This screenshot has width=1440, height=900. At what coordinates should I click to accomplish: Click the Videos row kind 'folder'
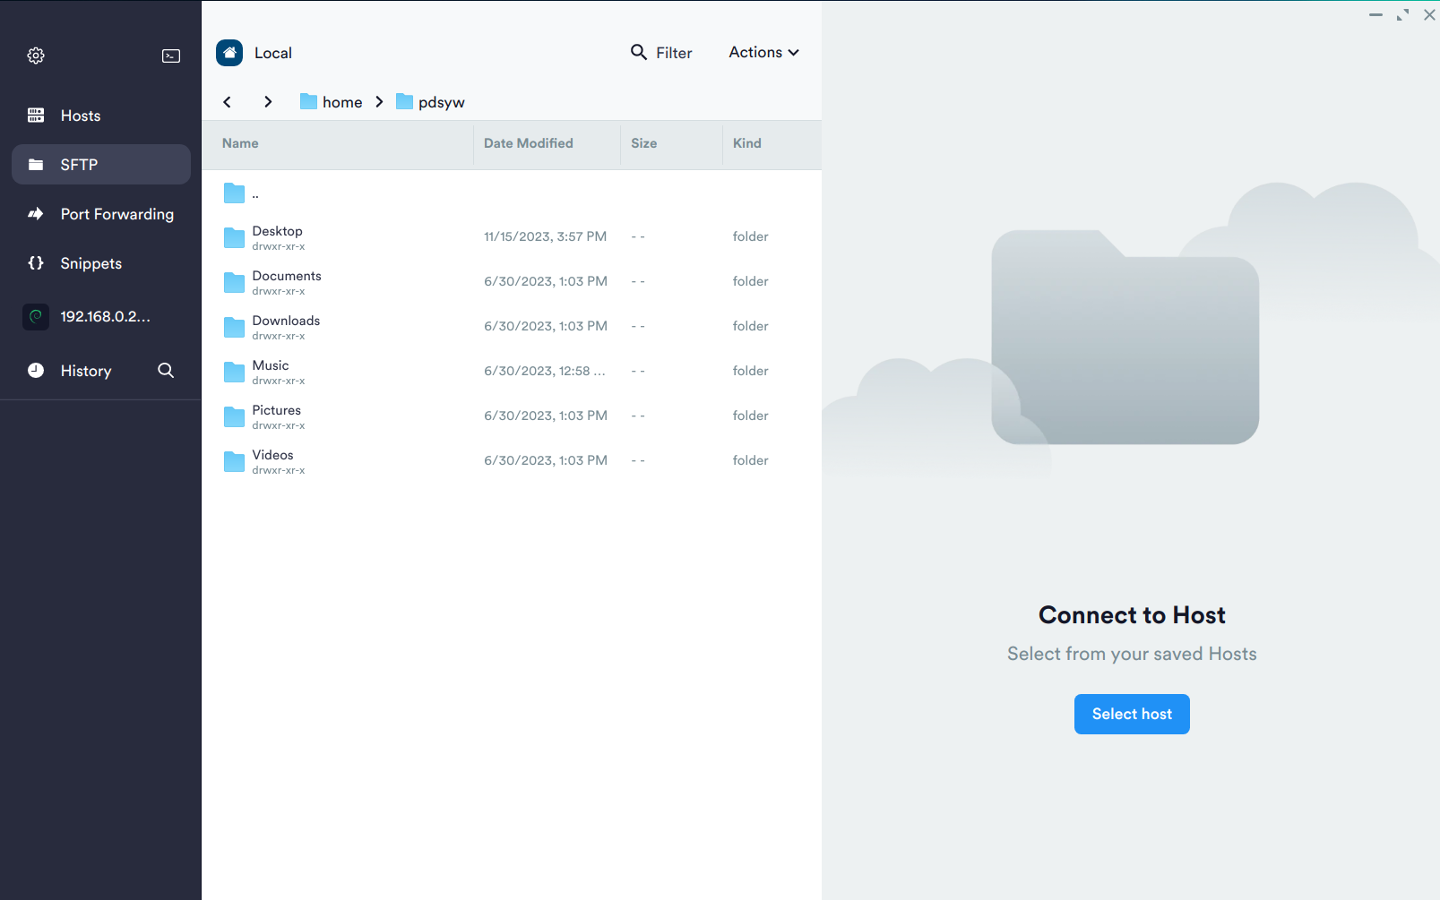point(750,460)
